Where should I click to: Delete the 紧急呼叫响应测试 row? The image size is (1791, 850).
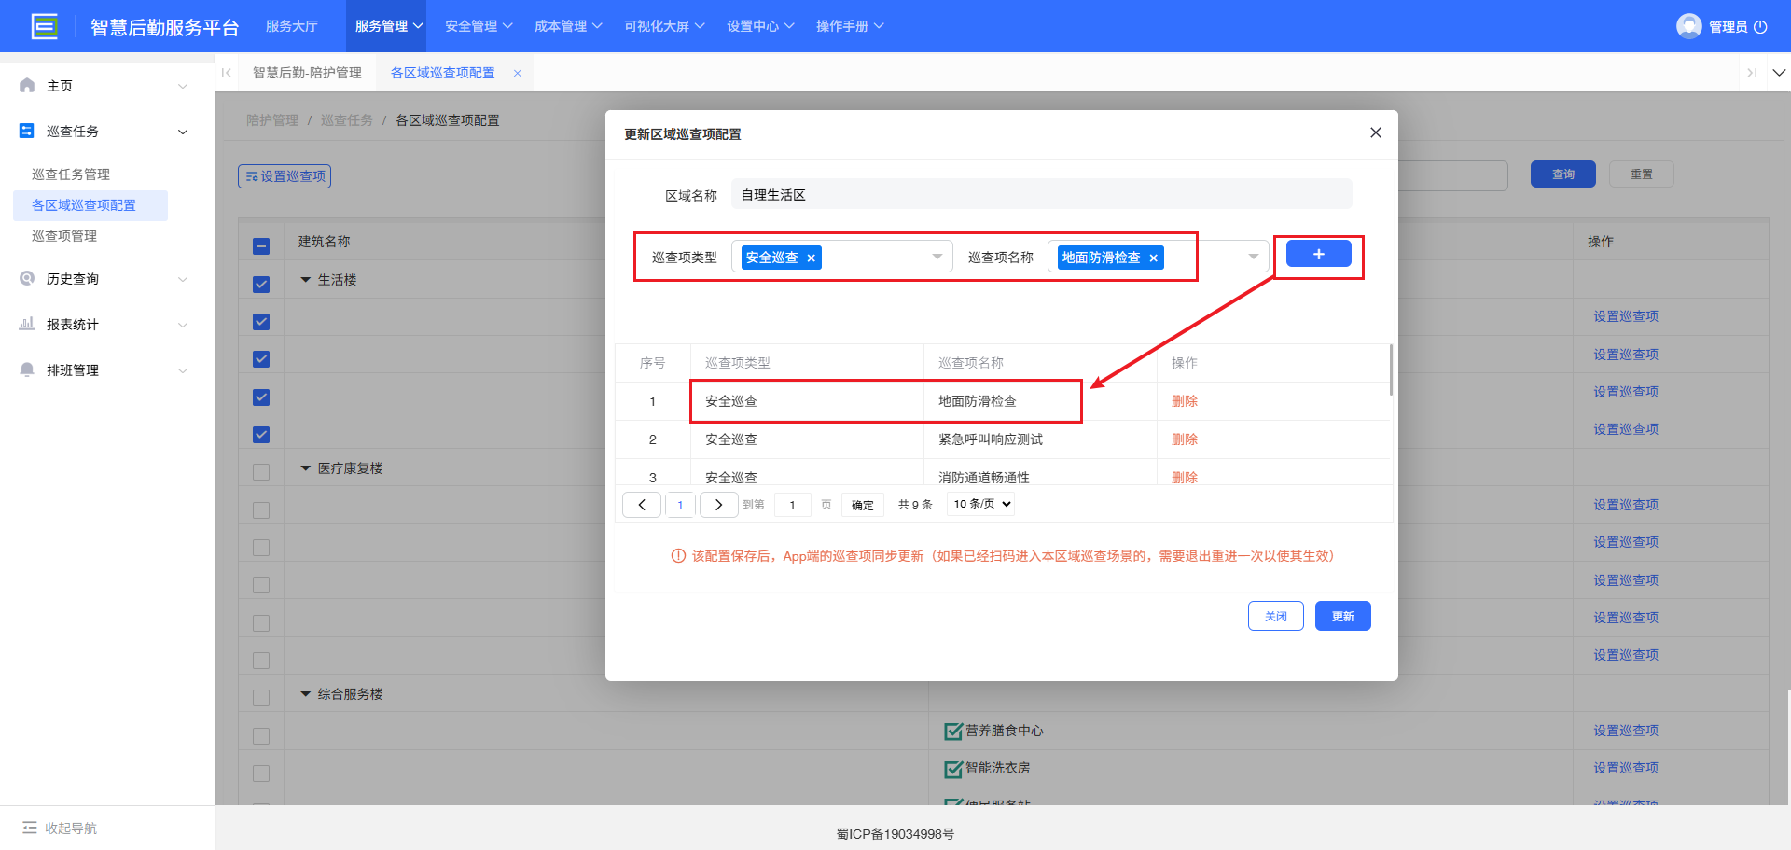(1184, 439)
